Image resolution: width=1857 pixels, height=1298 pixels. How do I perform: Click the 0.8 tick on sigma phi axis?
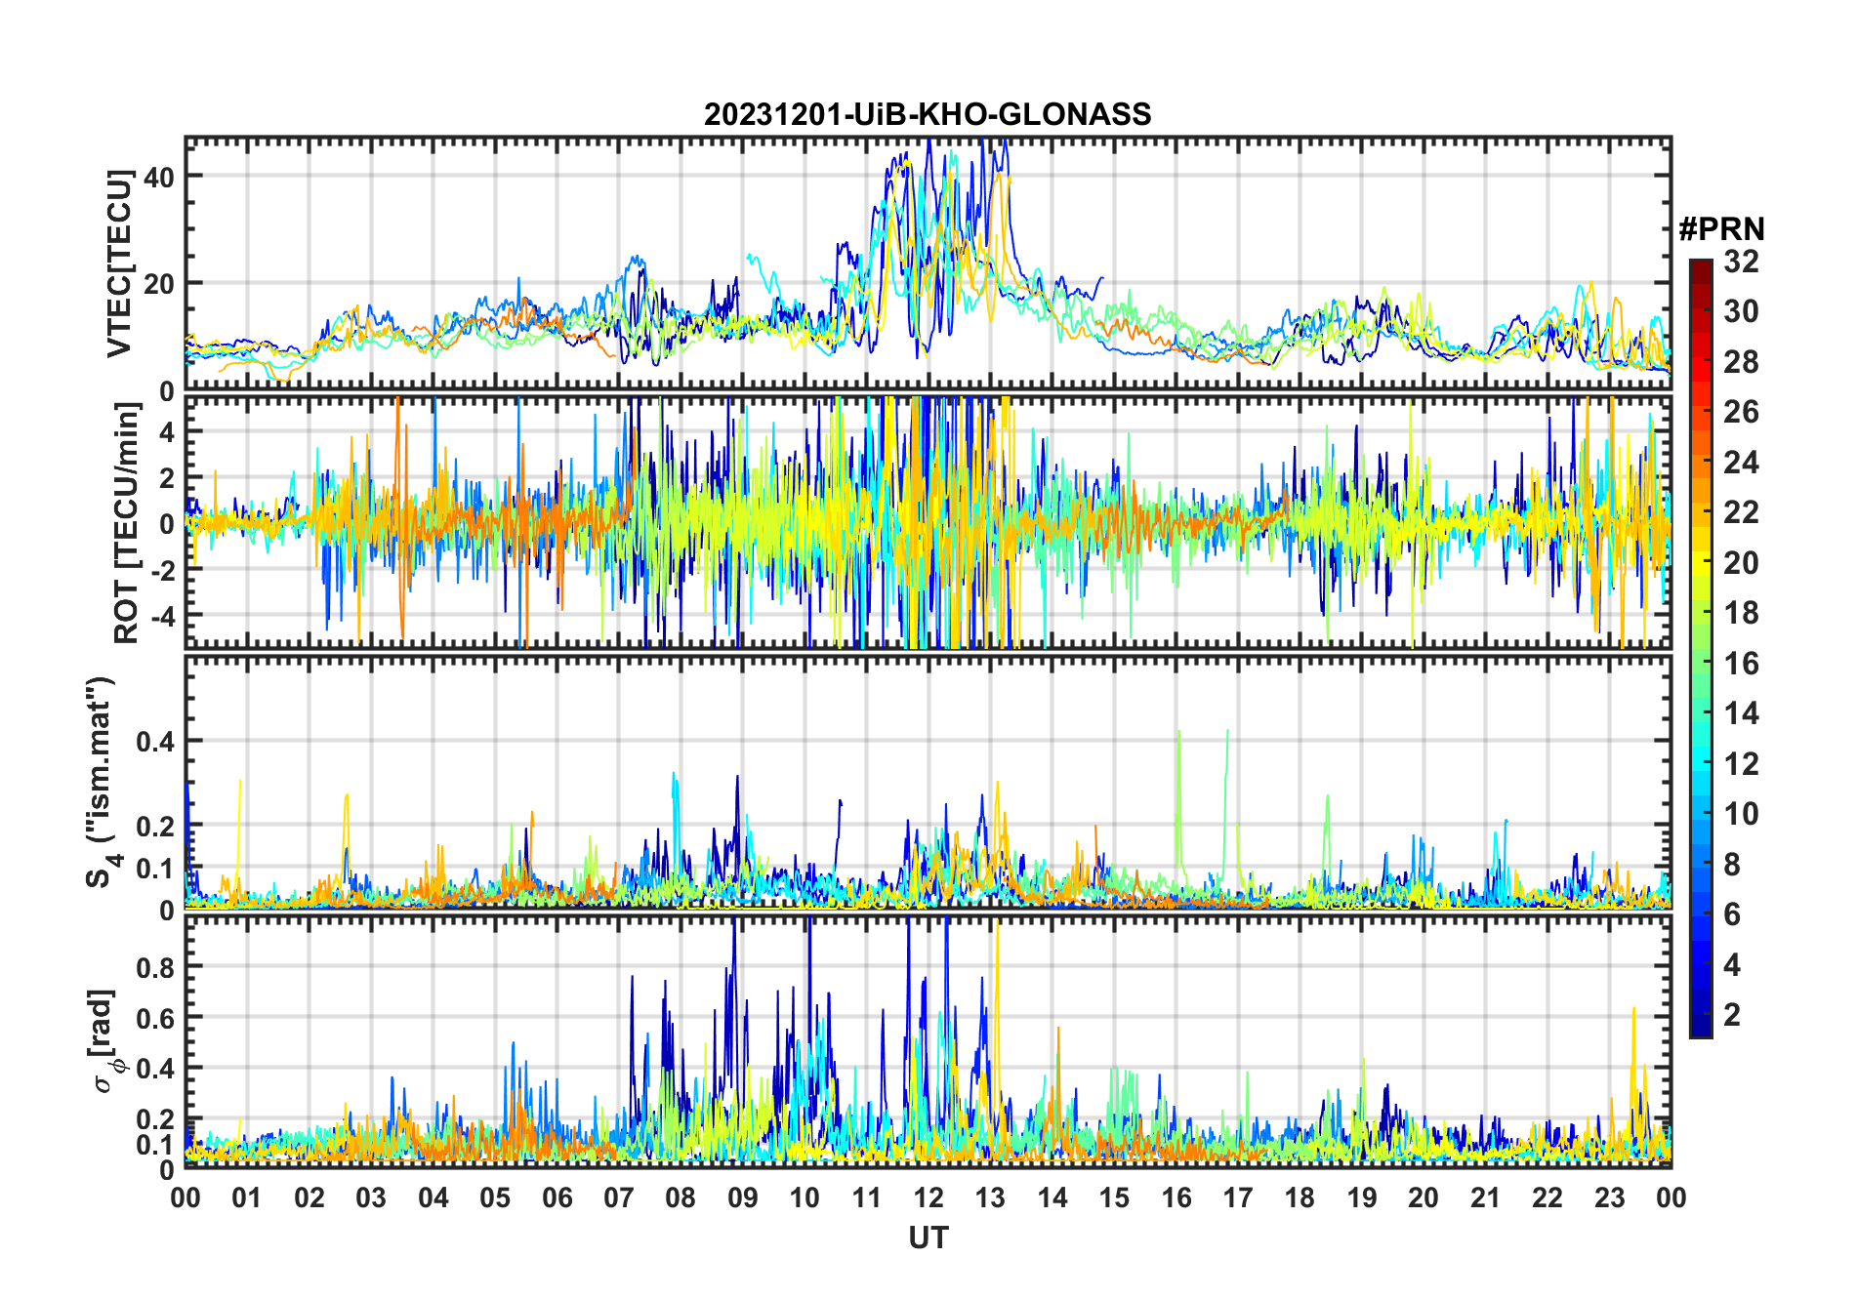click(x=156, y=967)
